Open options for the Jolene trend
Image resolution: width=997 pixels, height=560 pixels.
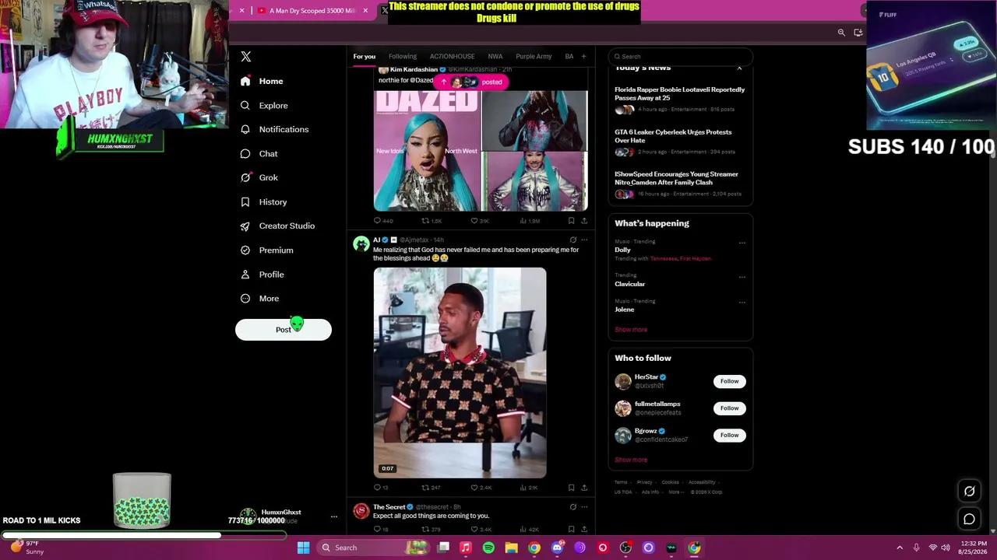(x=742, y=302)
